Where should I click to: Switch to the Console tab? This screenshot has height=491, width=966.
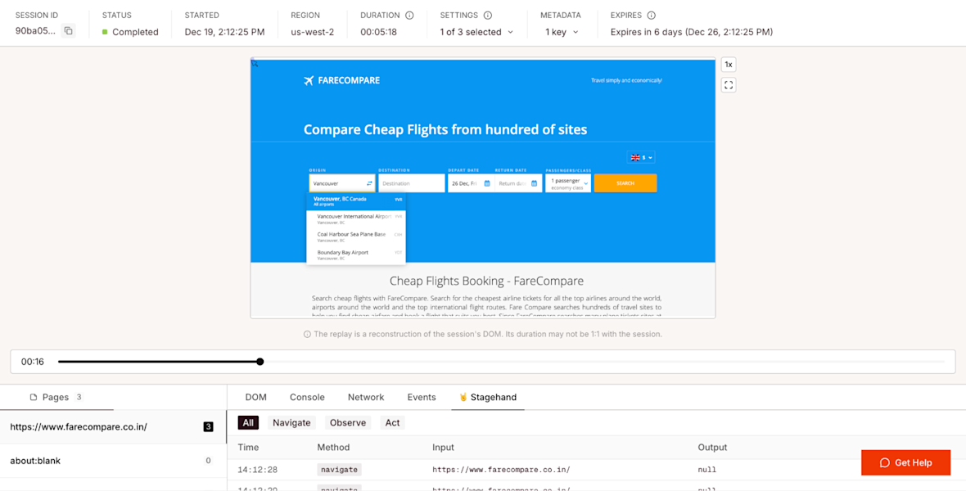[x=307, y=398]
